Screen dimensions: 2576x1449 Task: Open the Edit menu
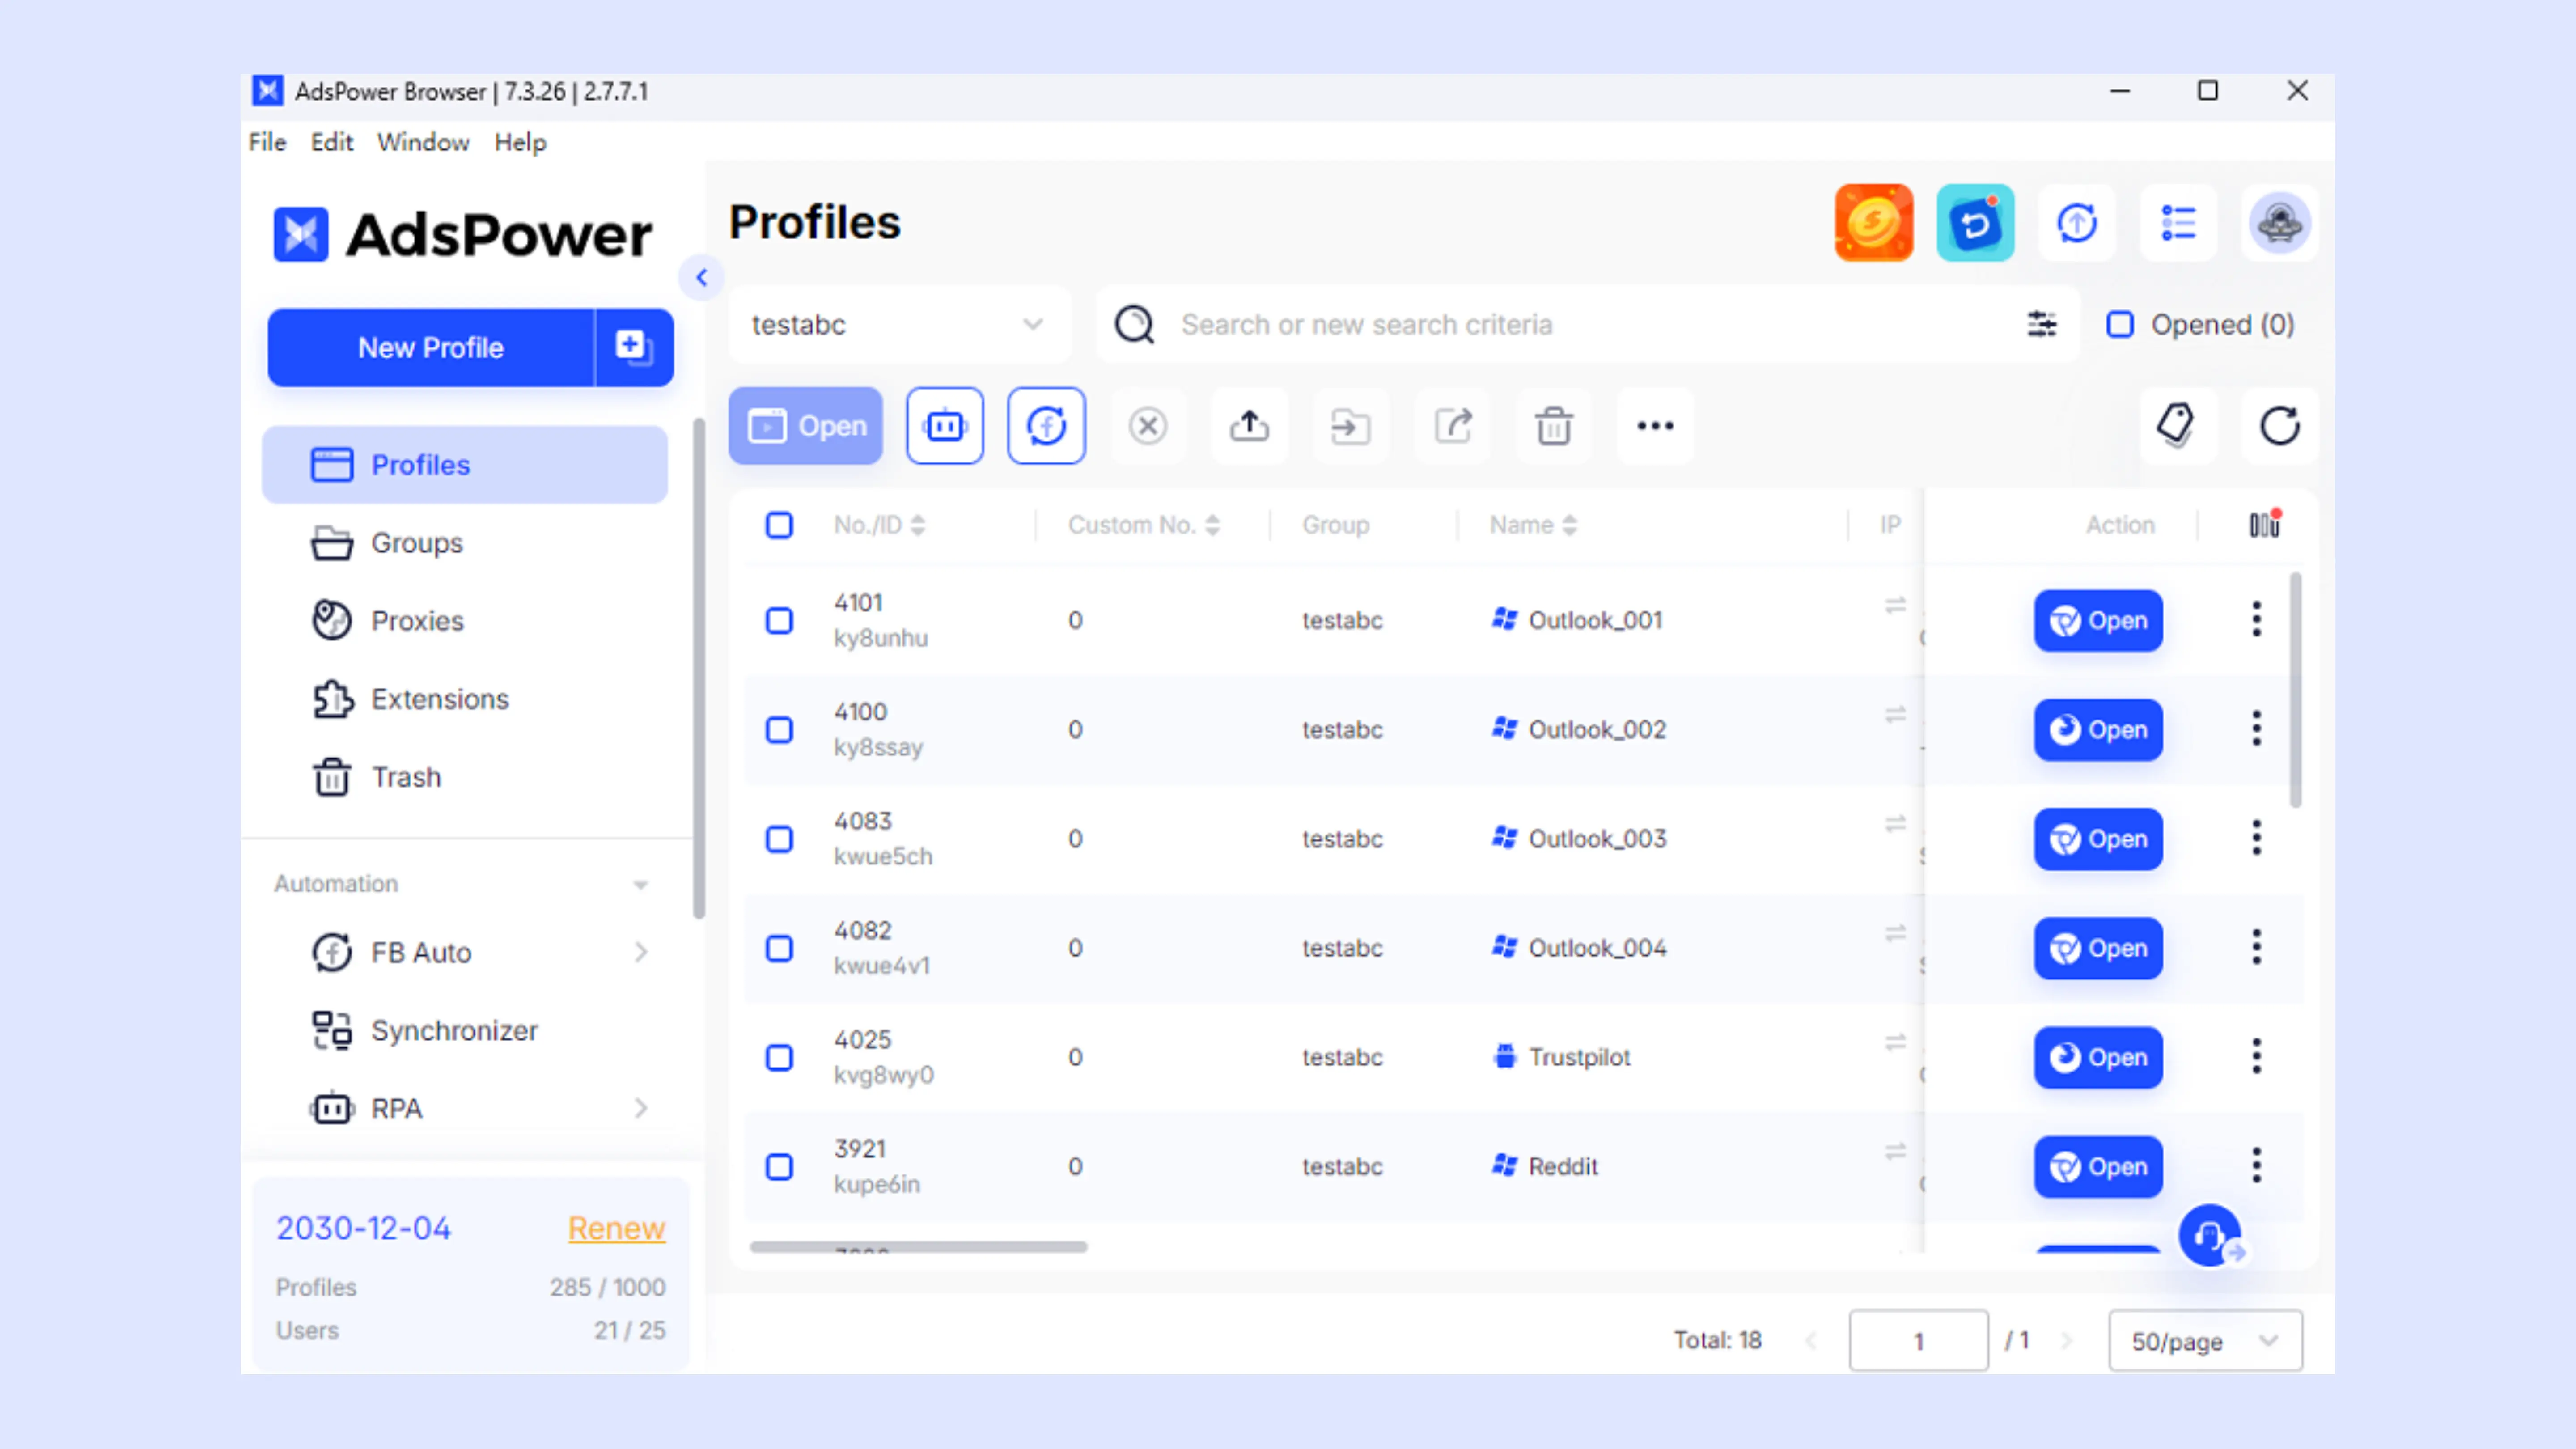click(x=332, y=142)
